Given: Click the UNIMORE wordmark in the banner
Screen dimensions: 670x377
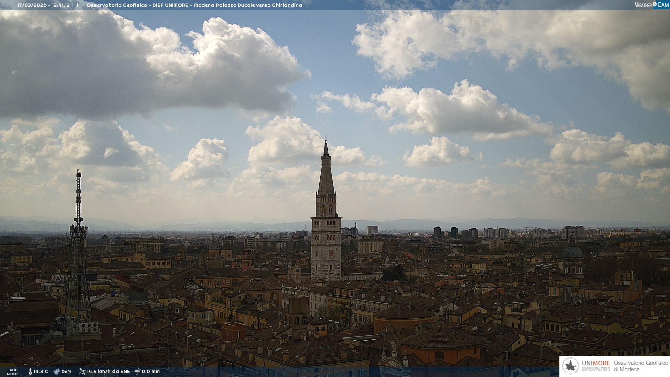Looking at the screenshot, I should click(596, 363).
